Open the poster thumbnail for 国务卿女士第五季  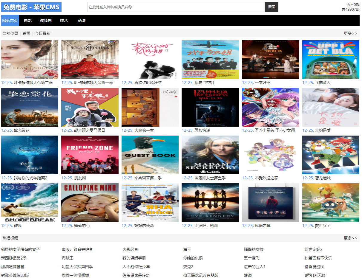click(x=210, y=155)
